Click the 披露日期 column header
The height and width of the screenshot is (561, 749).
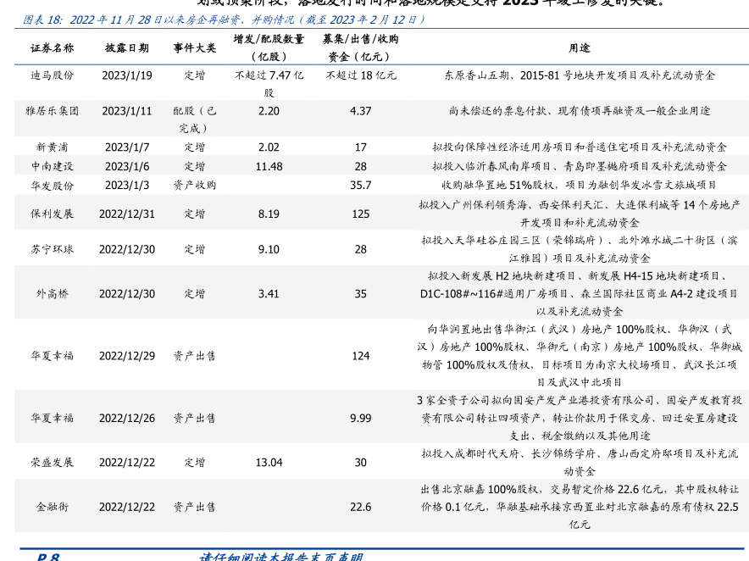(126, 48)
